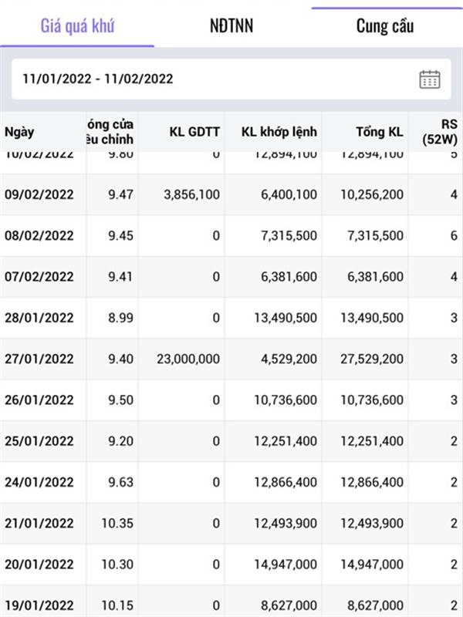Click the RS (52W) column header
This screenshot has width=463, height=617.
point(440,132)
